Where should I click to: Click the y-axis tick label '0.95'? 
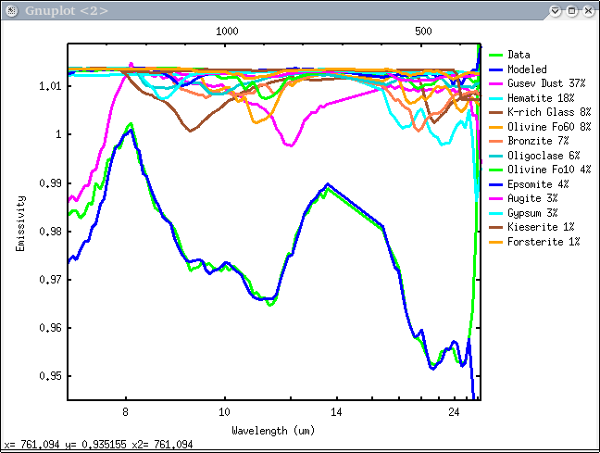coord(50,376)
